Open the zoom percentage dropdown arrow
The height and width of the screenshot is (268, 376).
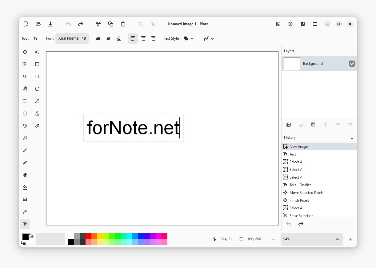(338, 239)
